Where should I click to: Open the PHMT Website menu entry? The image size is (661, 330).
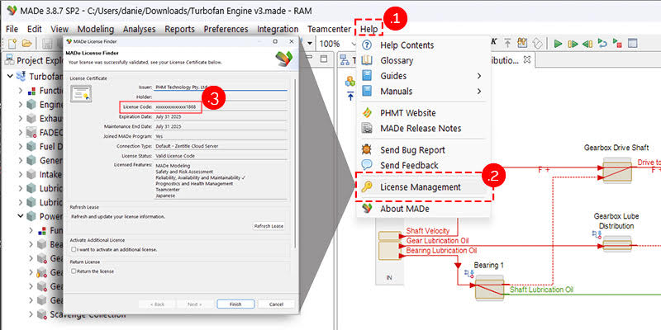[x=423, y=113]
